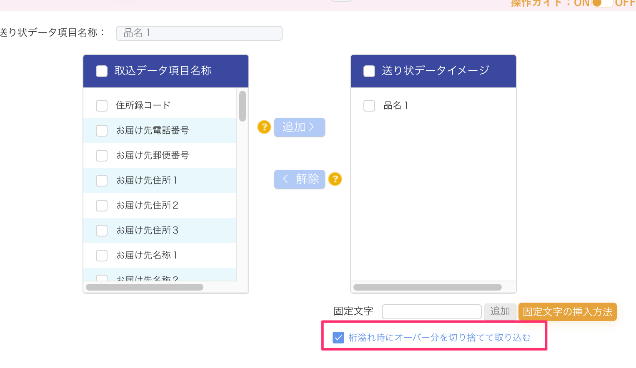Enable the お届け先住所１ checkbox
Screen dimensions: 636x368
pos(102,181)
